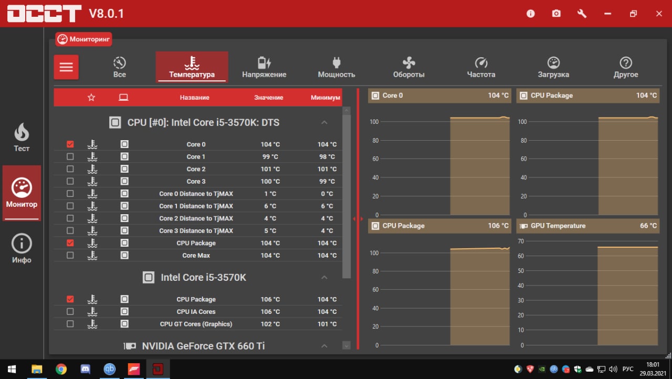672x379 pixels.
Task: Open Discord from taskbar
Action: 86,369
